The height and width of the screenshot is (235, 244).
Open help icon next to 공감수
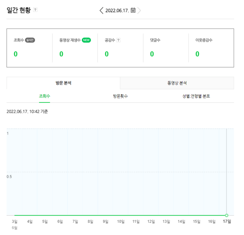click(119, 40)
